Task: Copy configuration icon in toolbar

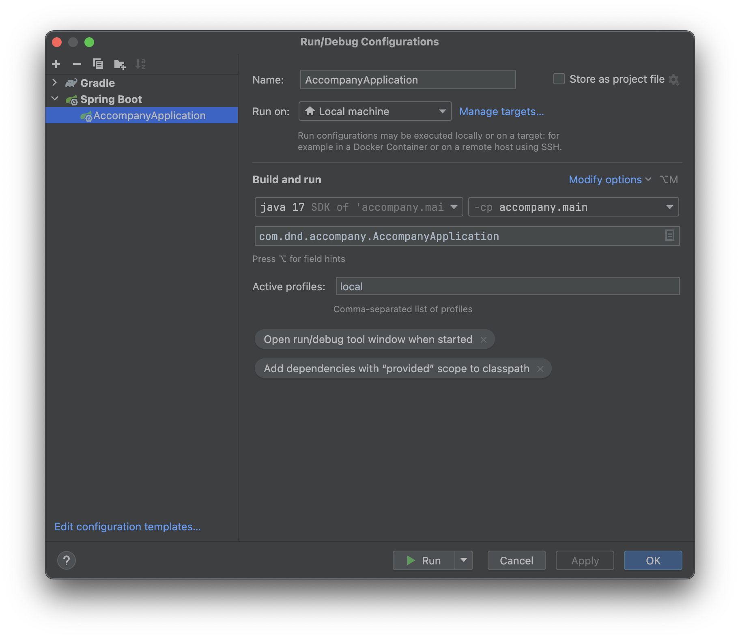Action: click(98, 64)
